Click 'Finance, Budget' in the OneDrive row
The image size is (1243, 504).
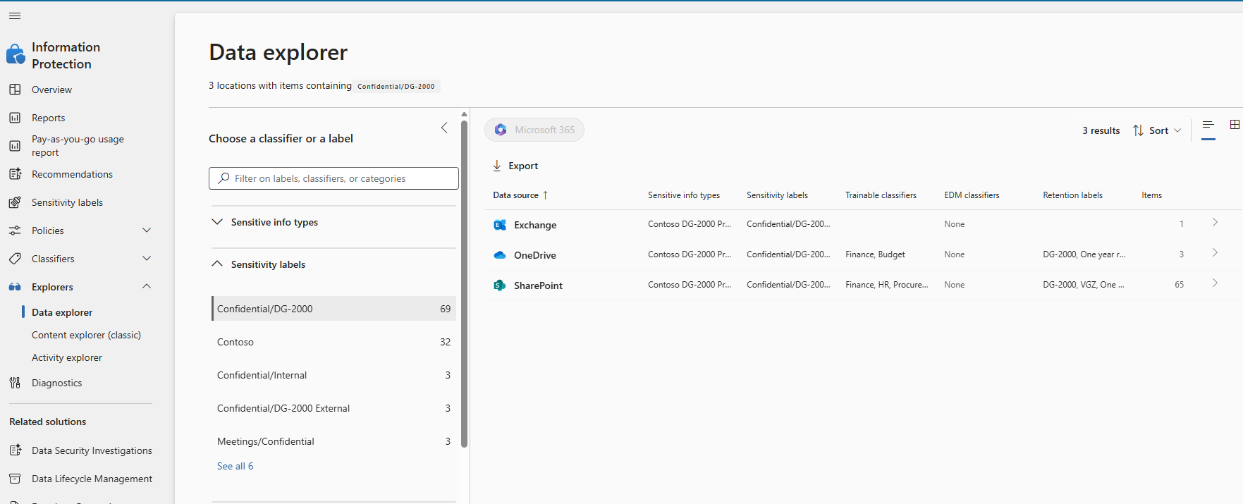[875, 254]
